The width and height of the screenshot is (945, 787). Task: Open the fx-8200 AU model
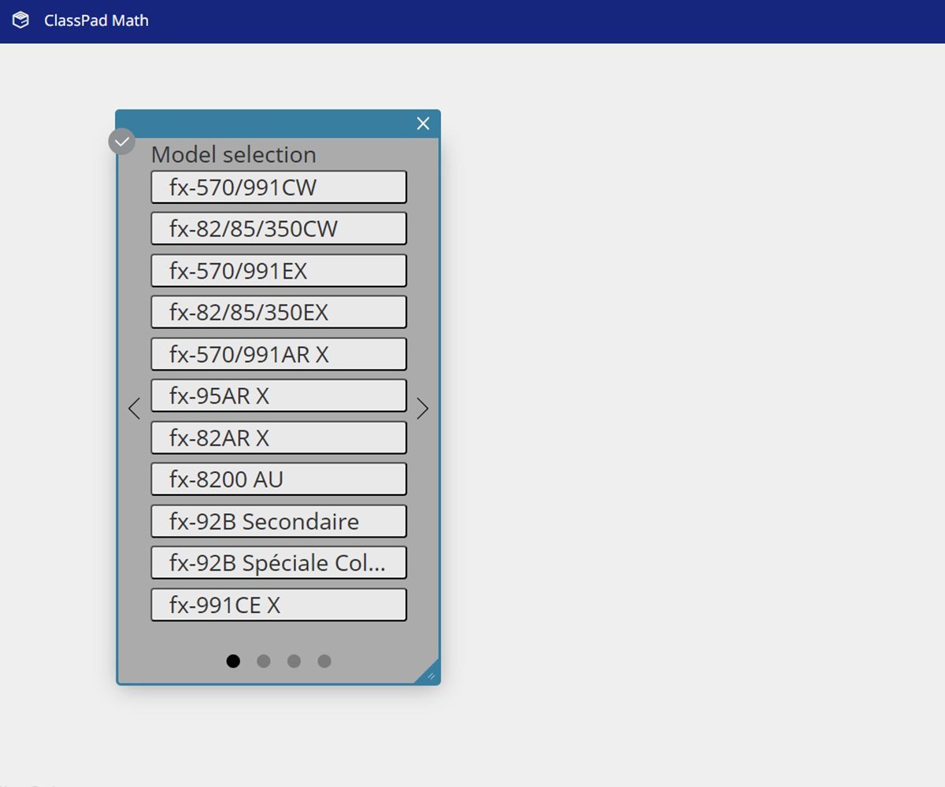click(279, 479)
